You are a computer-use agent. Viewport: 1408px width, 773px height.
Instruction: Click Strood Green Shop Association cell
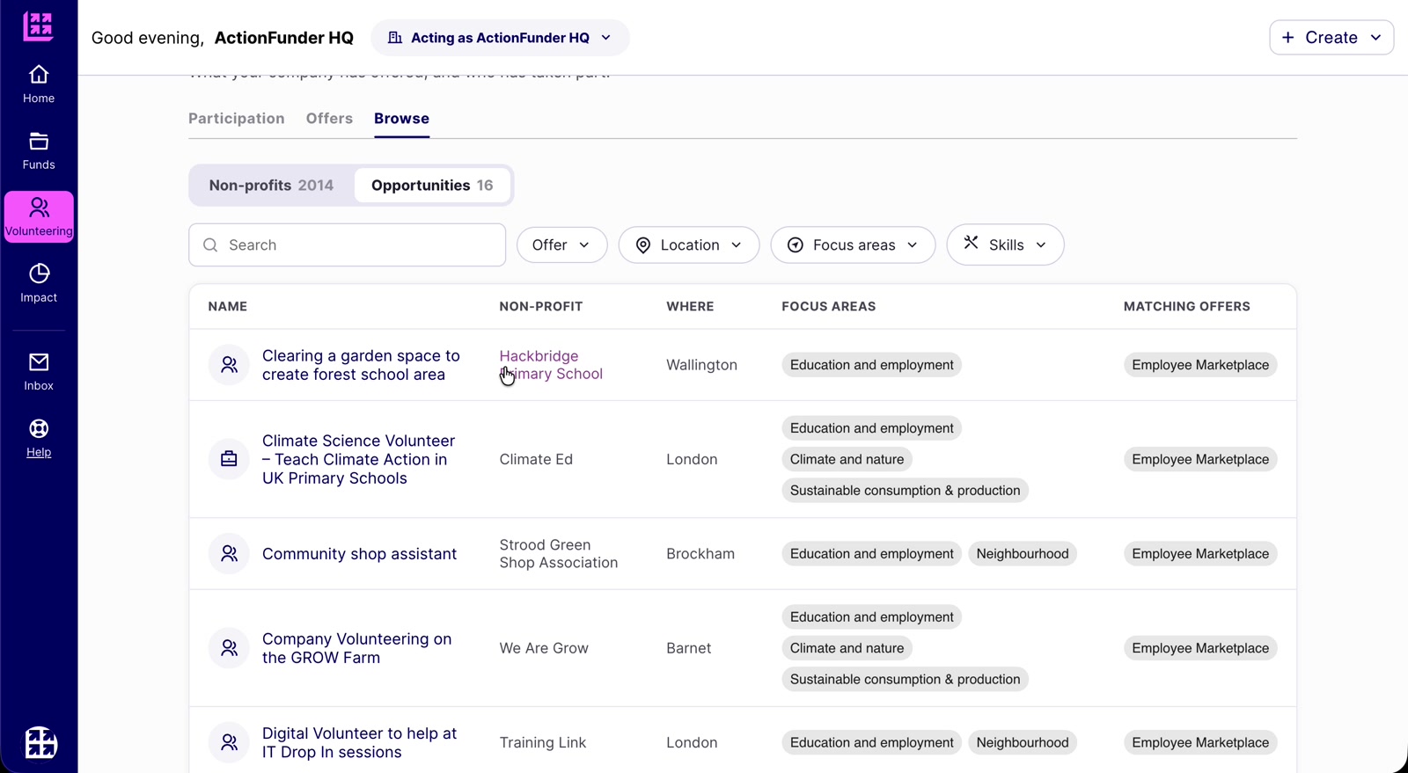559,554
